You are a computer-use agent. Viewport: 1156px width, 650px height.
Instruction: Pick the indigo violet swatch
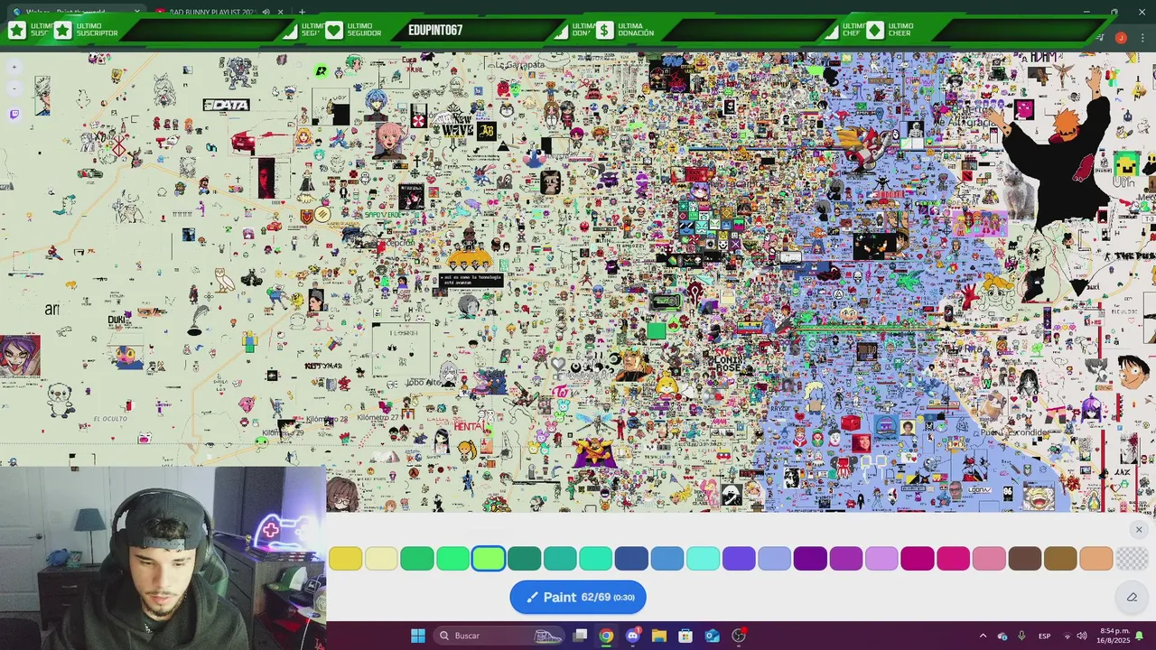tap(739, 559)
